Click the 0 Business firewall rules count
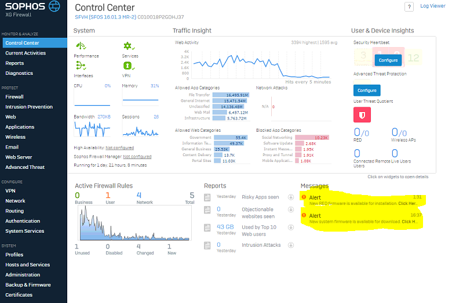452x303 pixels. pos(77,195)
